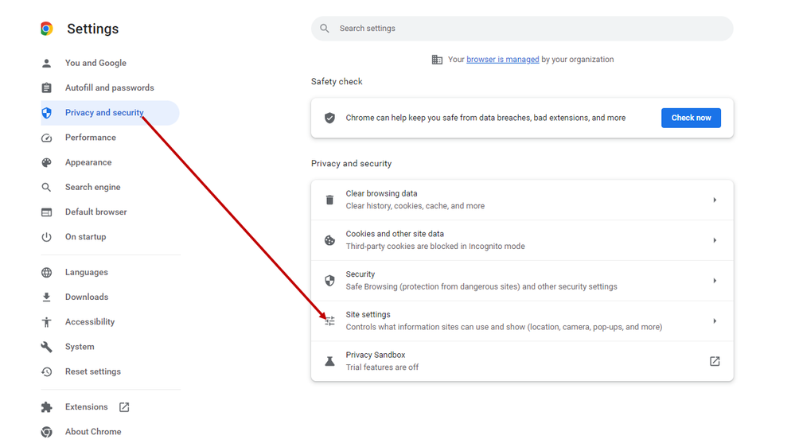The height and width of the screenshot is (447, 795).
Task: Click the Performance speedometer icon
Action: (x=47, y=138)
